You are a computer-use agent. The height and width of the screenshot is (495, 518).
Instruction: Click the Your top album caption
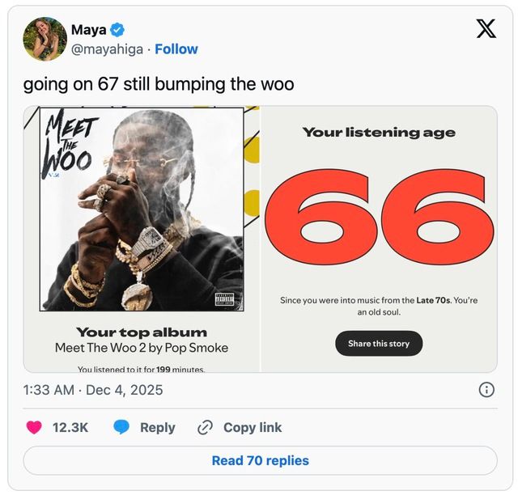click(142, 332)
